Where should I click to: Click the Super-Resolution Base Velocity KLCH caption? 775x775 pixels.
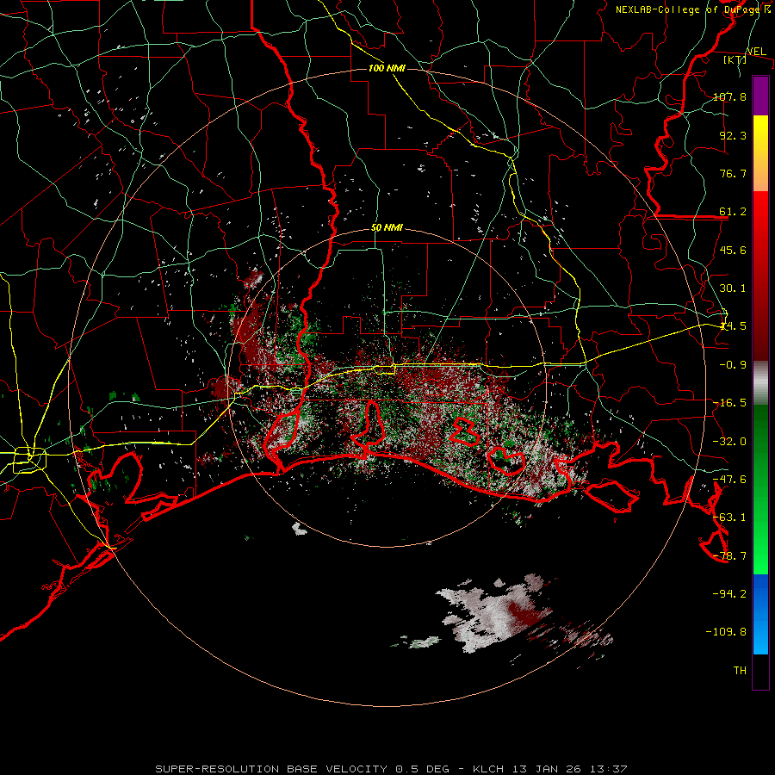[392, 769]
